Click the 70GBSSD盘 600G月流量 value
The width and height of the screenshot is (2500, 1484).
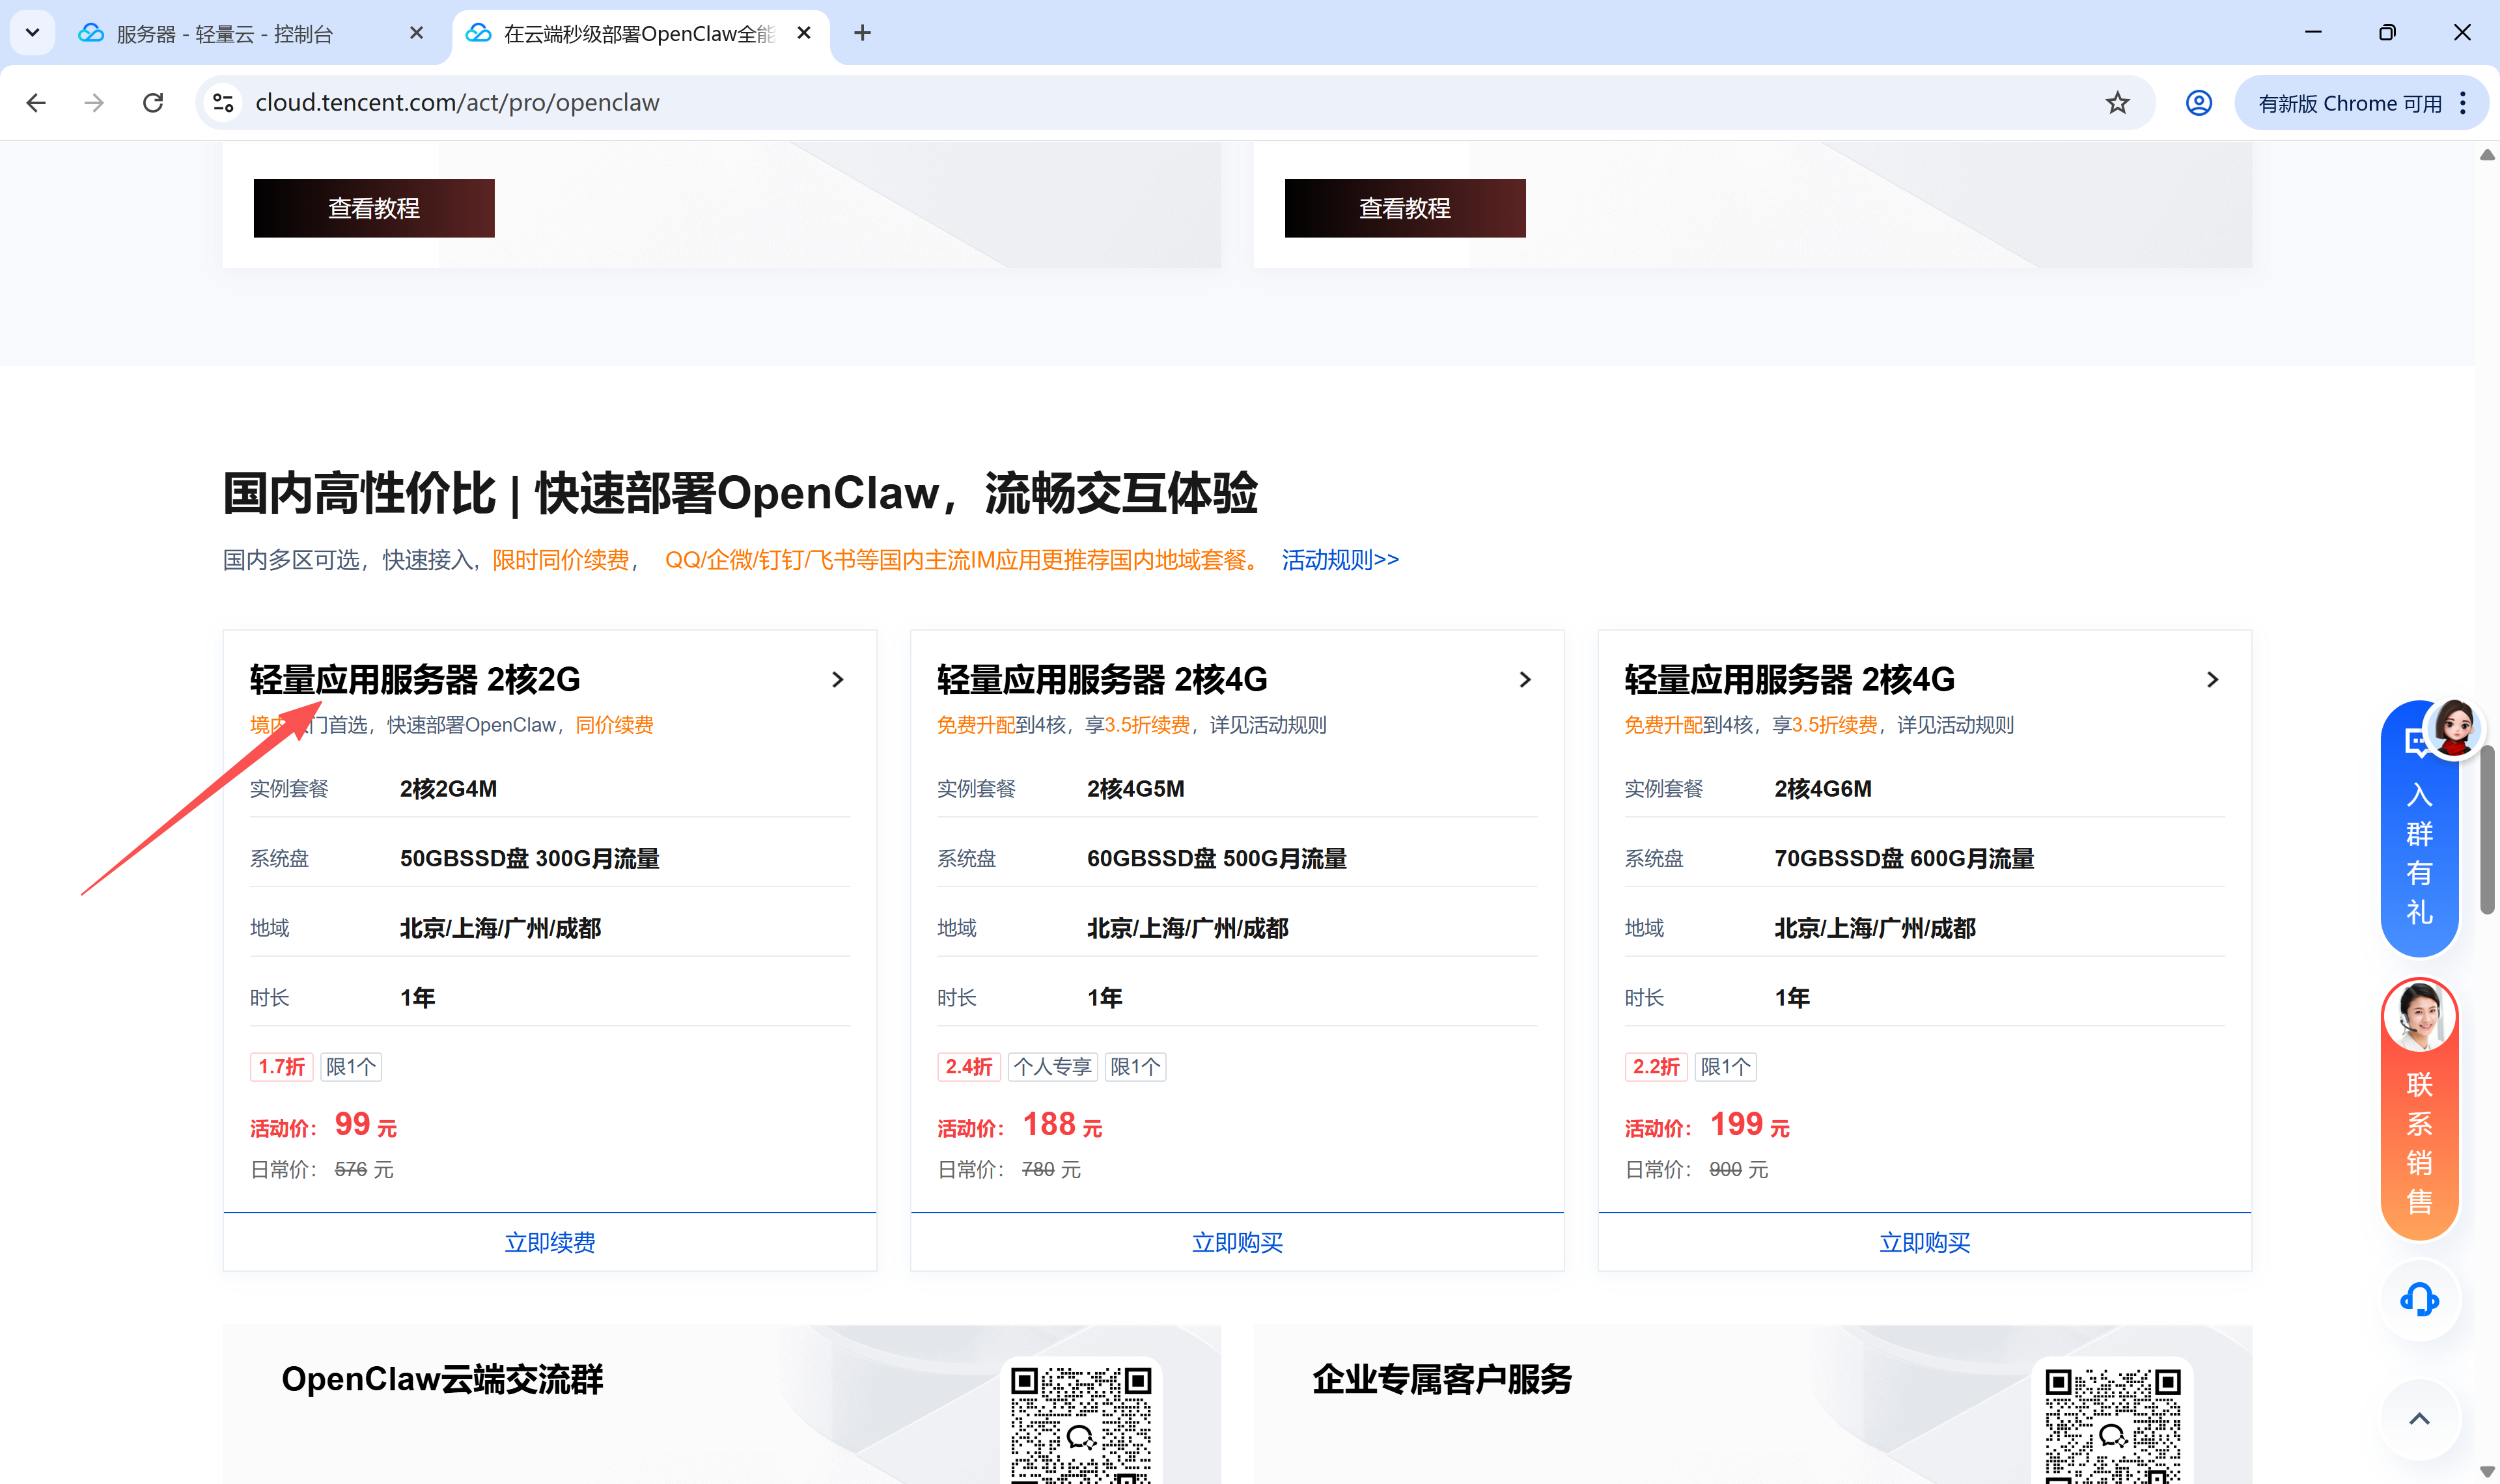click(1904, 859)
